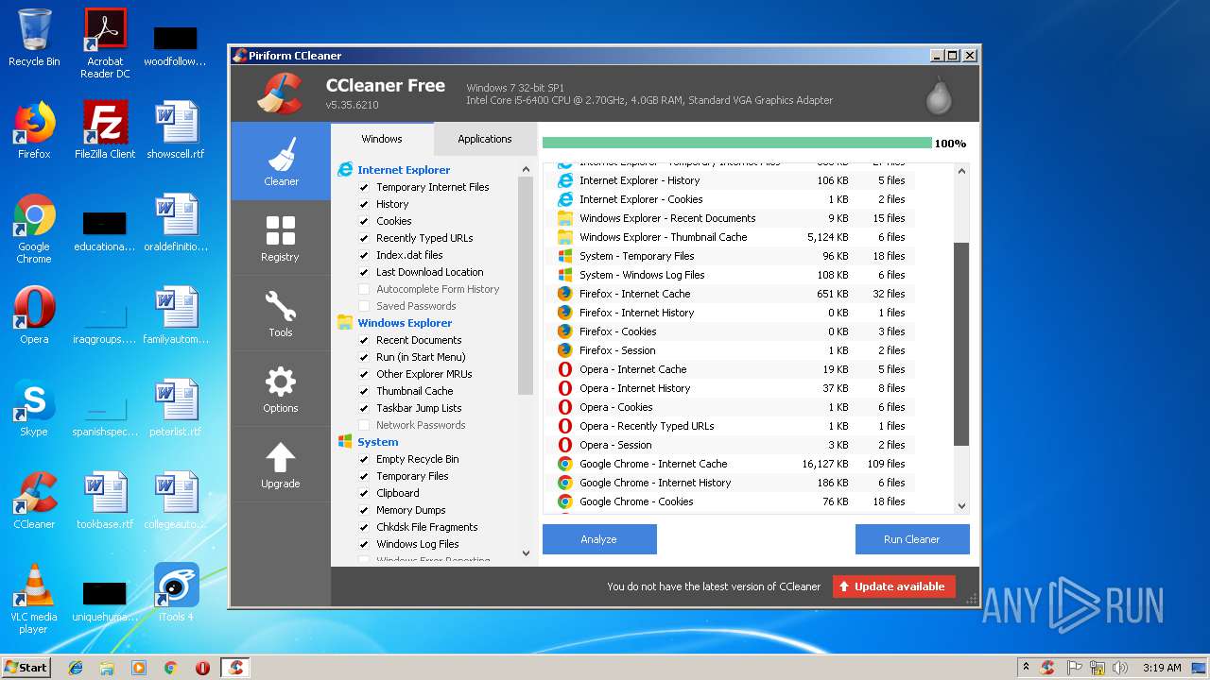Open the Registry section
This screenshot has height=680, width=1210.
[281, 237]
